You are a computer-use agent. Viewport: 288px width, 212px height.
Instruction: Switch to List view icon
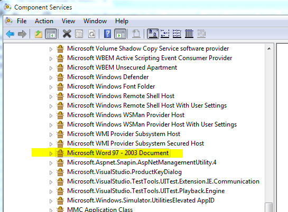[177, 34]
